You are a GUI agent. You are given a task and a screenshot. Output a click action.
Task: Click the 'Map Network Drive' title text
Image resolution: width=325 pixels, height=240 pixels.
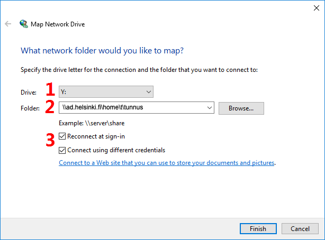pos(58,24)
